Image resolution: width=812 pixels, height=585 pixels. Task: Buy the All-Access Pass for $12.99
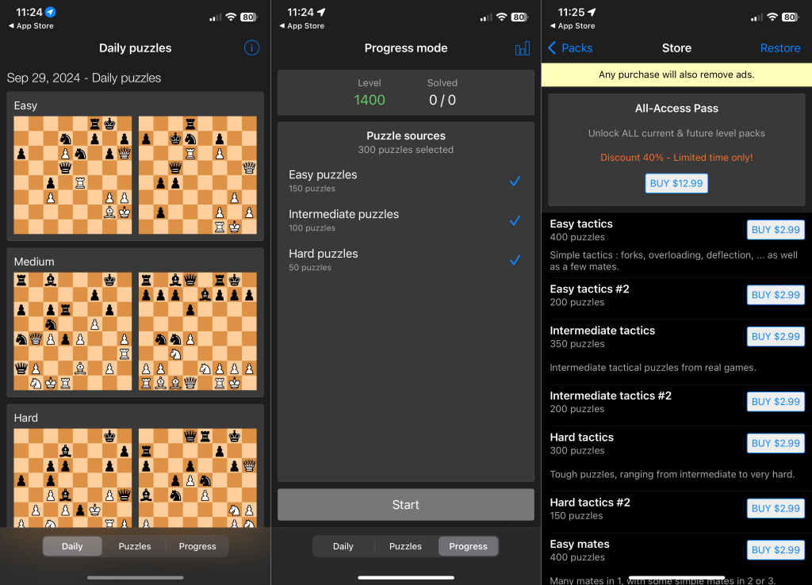tap(676, 183)
